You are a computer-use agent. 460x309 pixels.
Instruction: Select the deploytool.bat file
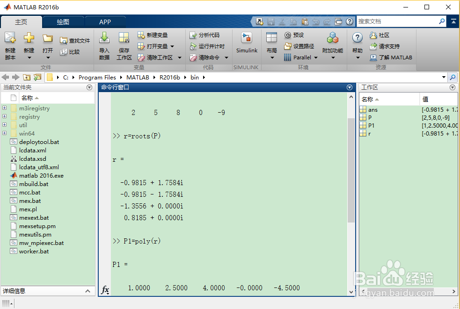pyautogui.click(x=39, y=142)
